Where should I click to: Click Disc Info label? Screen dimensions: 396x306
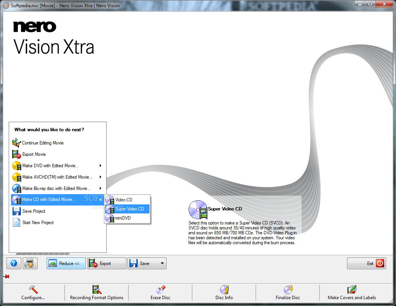pyautogui.click(x=224, y=298)
